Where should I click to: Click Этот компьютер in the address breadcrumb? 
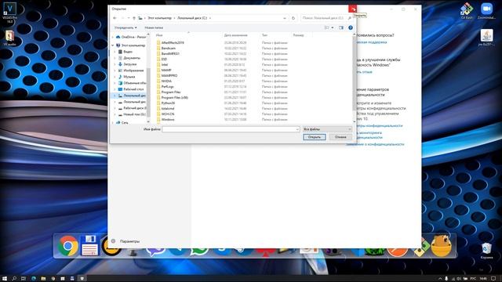pos(159,18)
